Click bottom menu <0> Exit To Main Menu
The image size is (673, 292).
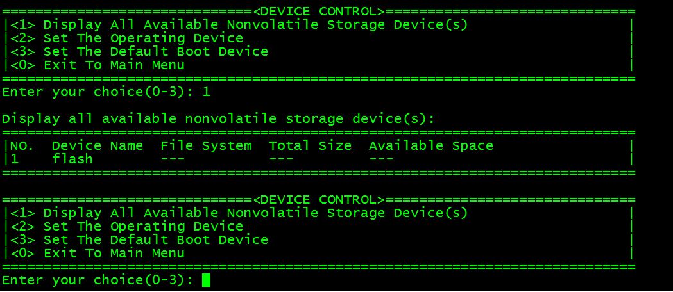point(98,253)
